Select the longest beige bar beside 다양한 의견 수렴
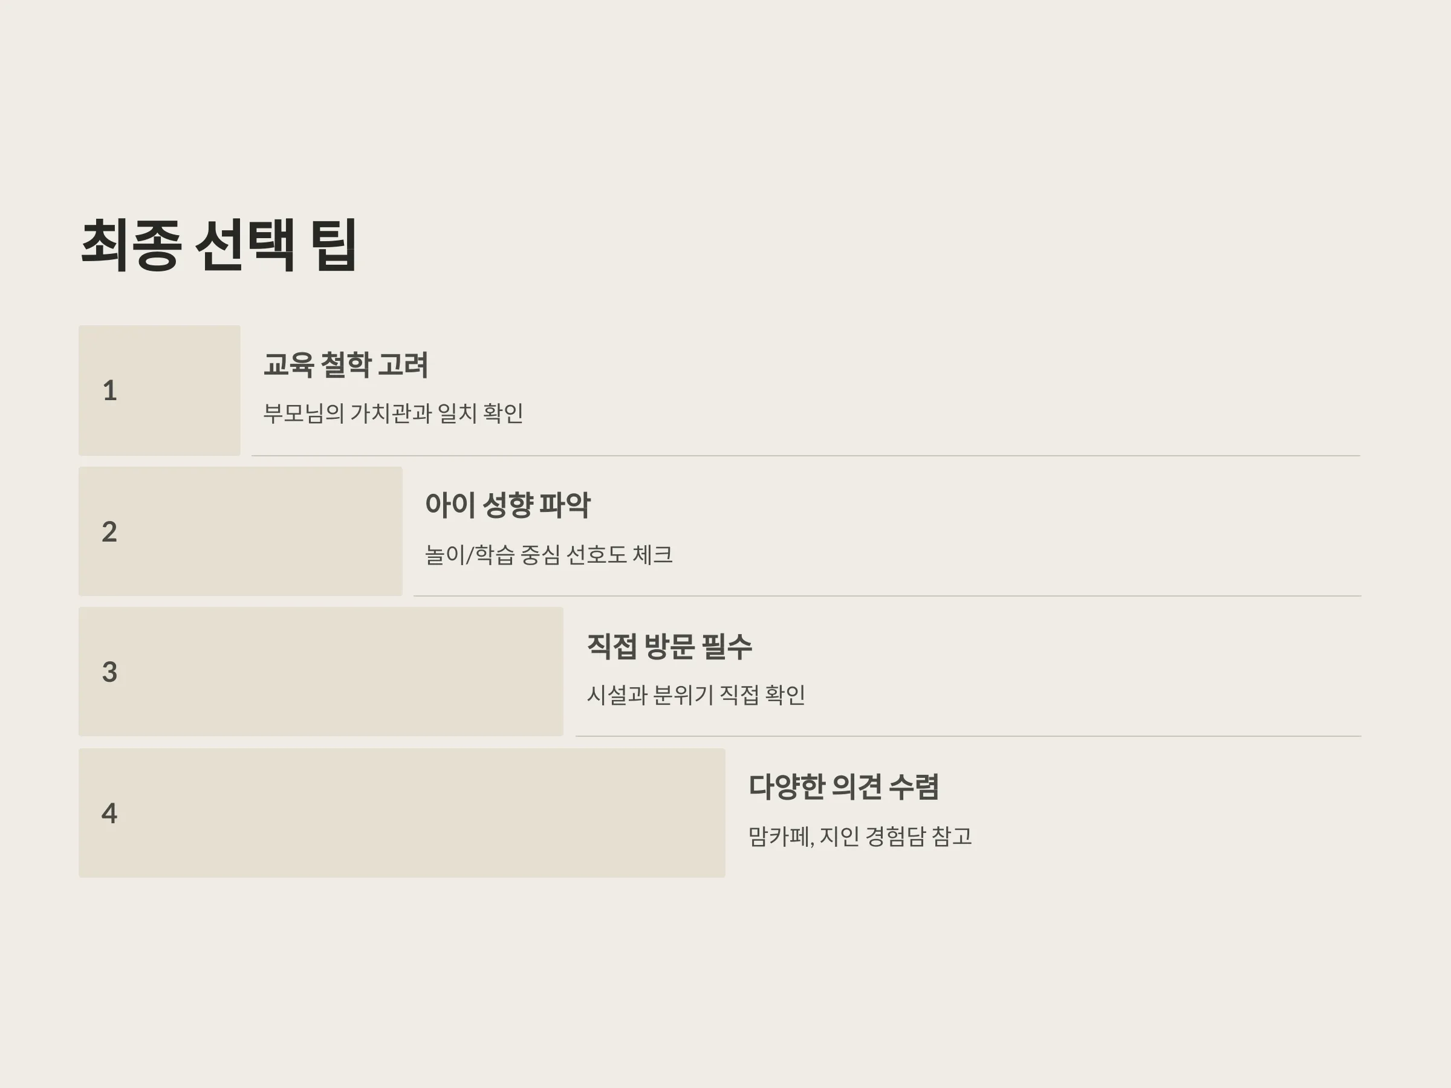1451x1088 pixels. [402, 813]
